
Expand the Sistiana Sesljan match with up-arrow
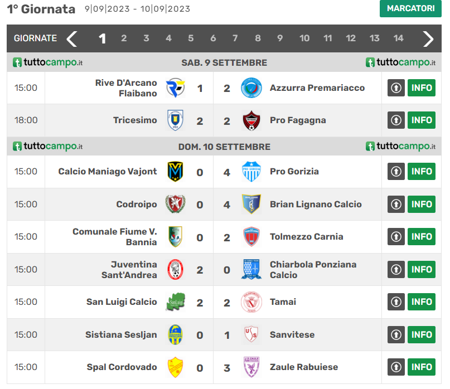pyautogui.click(x=396, y=335)
